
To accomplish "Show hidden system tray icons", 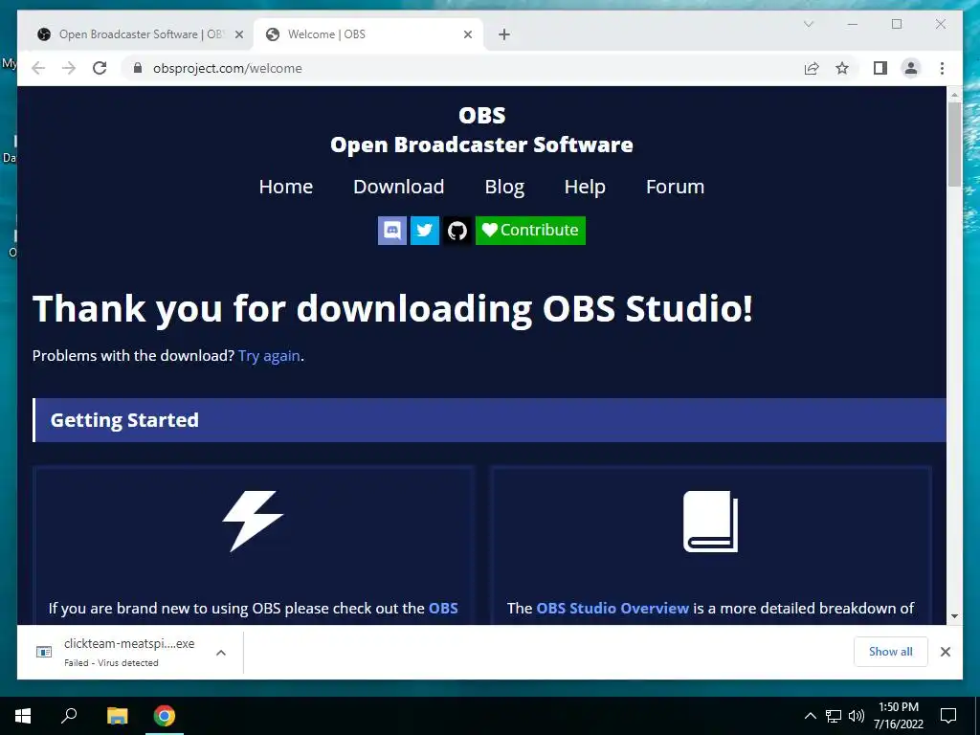I will tap(810, 716).
